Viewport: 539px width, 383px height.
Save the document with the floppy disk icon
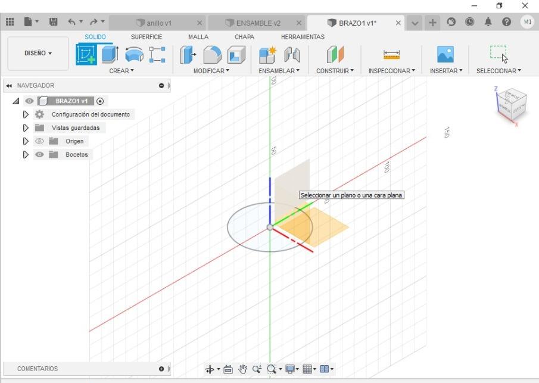53,22
